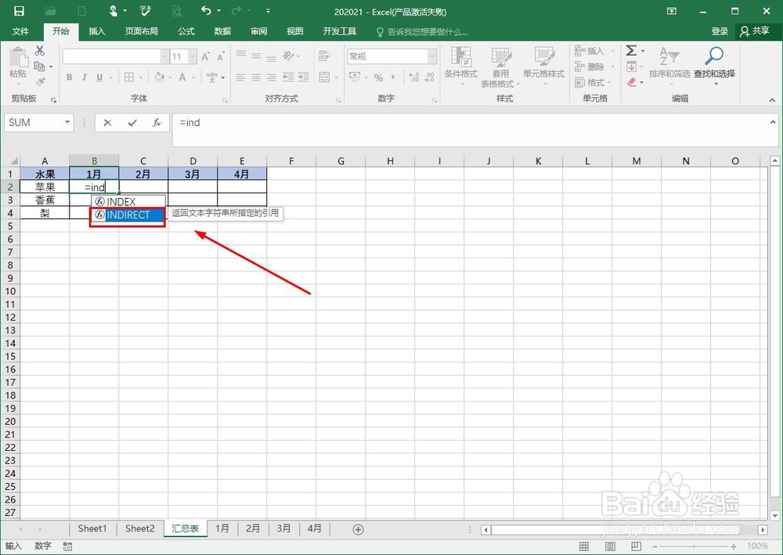Click the Copy icon in clipboard group
The image size is (783, 555).
[x=39, y=66]
